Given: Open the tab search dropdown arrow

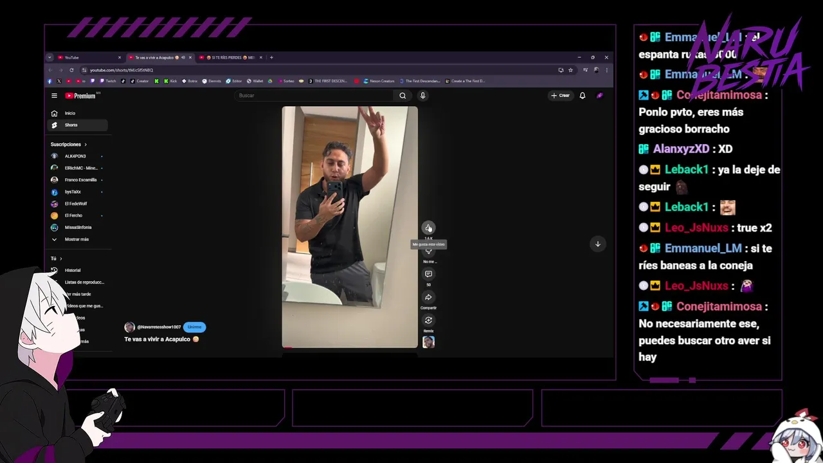Looking at the screenshot, I should 50,57.
